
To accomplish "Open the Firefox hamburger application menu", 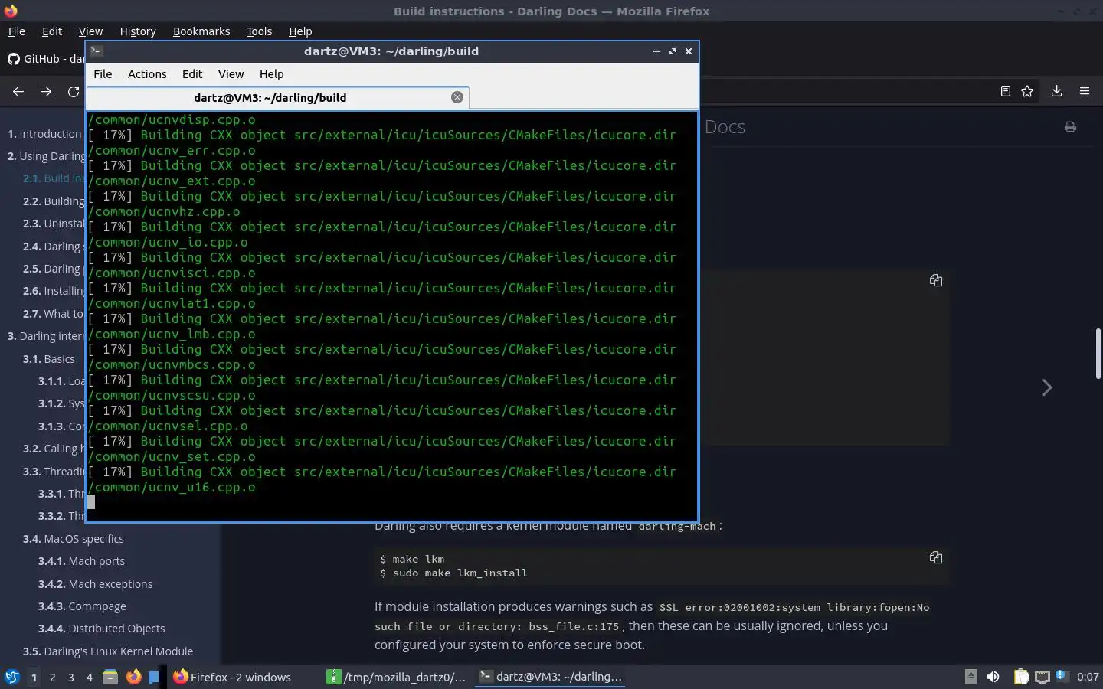I will [1085, 91].
